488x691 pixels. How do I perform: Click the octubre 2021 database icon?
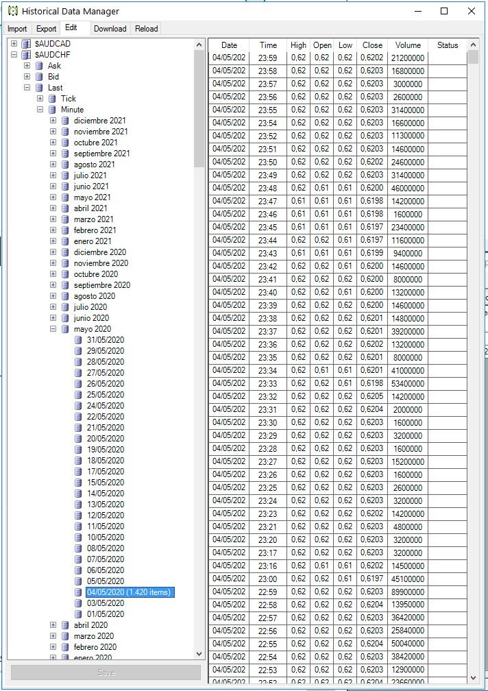(x=65, y=143)
